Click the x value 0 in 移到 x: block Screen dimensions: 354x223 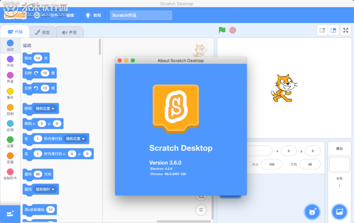click(42, 124)
